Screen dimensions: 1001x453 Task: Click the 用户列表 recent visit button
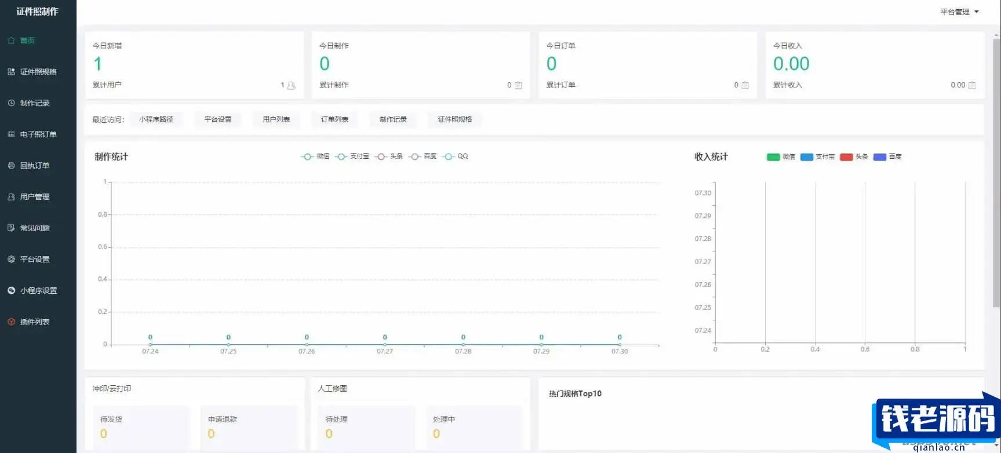pos(276,119)
